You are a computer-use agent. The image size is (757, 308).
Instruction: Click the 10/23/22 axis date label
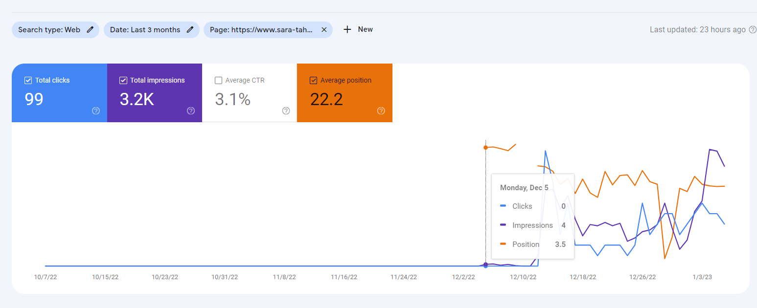coord(165,277)
